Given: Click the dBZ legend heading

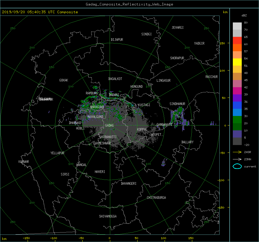Looking at the screenshot, I should click(244, 15).
